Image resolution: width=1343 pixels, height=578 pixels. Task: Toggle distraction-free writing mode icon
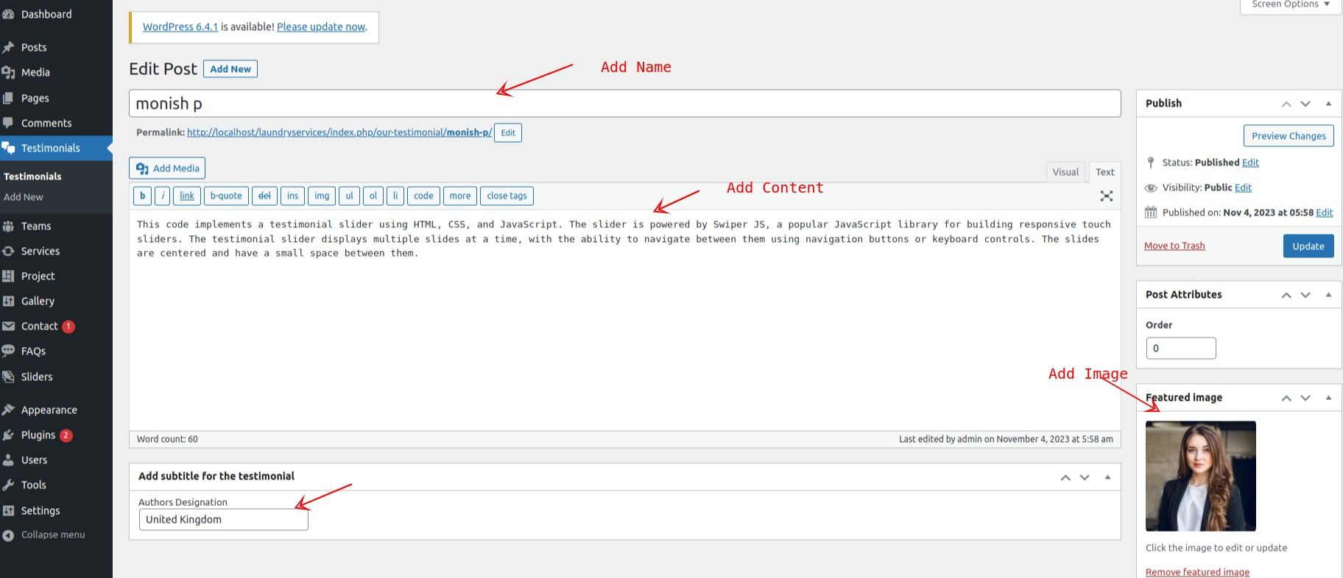[1106, 196]
